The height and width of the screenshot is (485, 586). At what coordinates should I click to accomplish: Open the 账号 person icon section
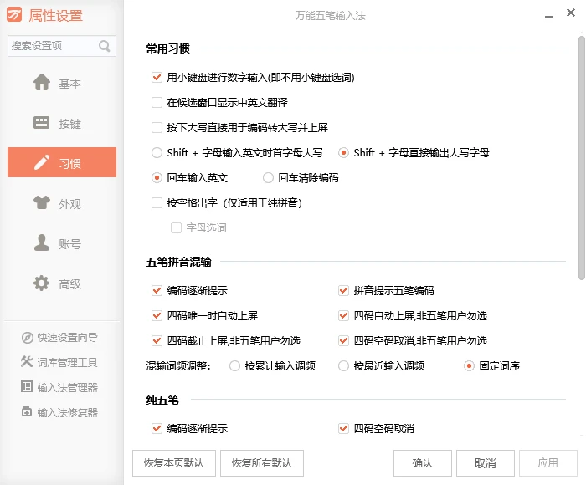42,243
